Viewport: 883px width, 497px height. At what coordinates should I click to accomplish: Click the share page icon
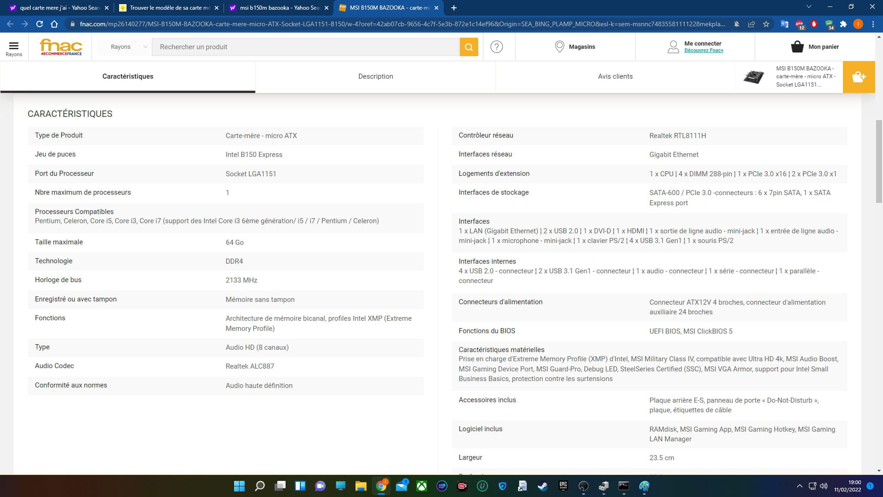[x=751, y=24]
